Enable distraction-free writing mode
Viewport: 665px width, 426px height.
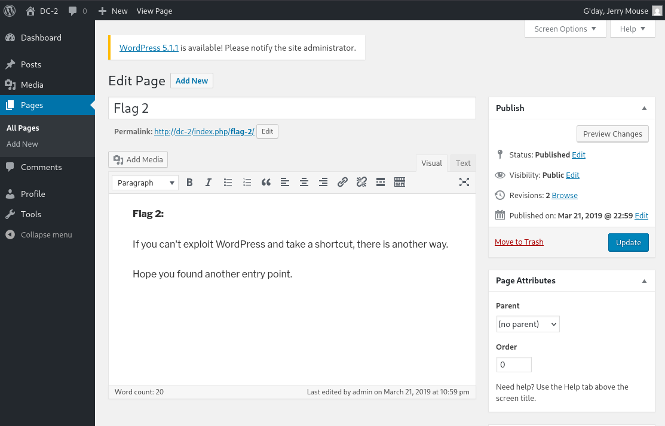pyautogui.click(x=464, y=183)
